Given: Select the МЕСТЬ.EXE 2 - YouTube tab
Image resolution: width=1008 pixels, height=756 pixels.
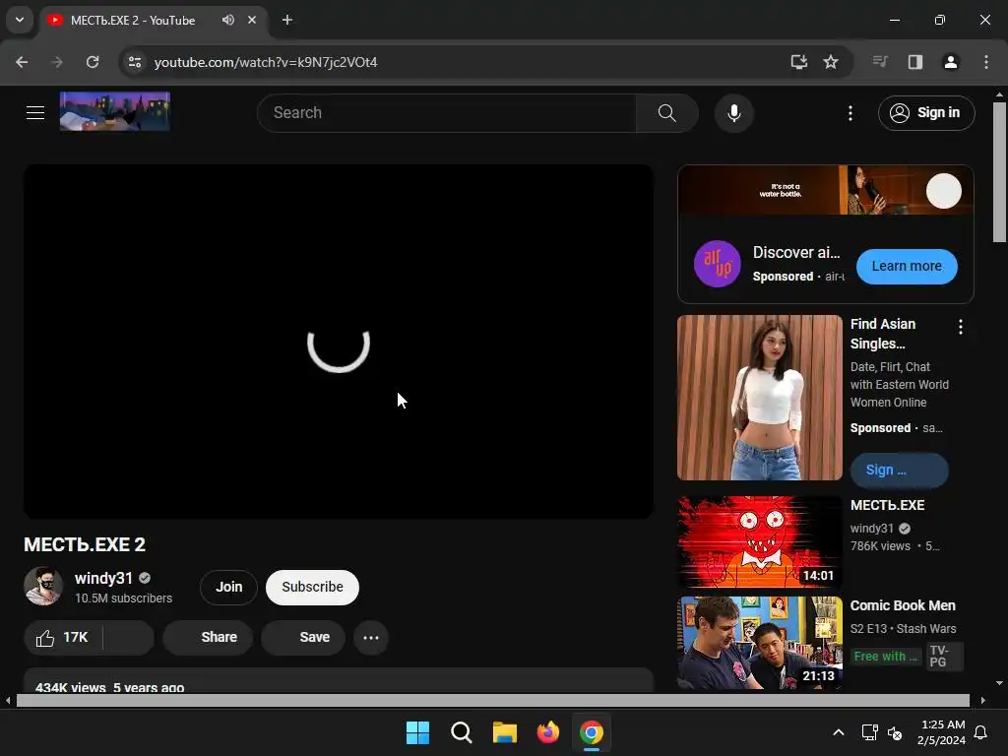Looking at the screenshot, I should (133, 21).
